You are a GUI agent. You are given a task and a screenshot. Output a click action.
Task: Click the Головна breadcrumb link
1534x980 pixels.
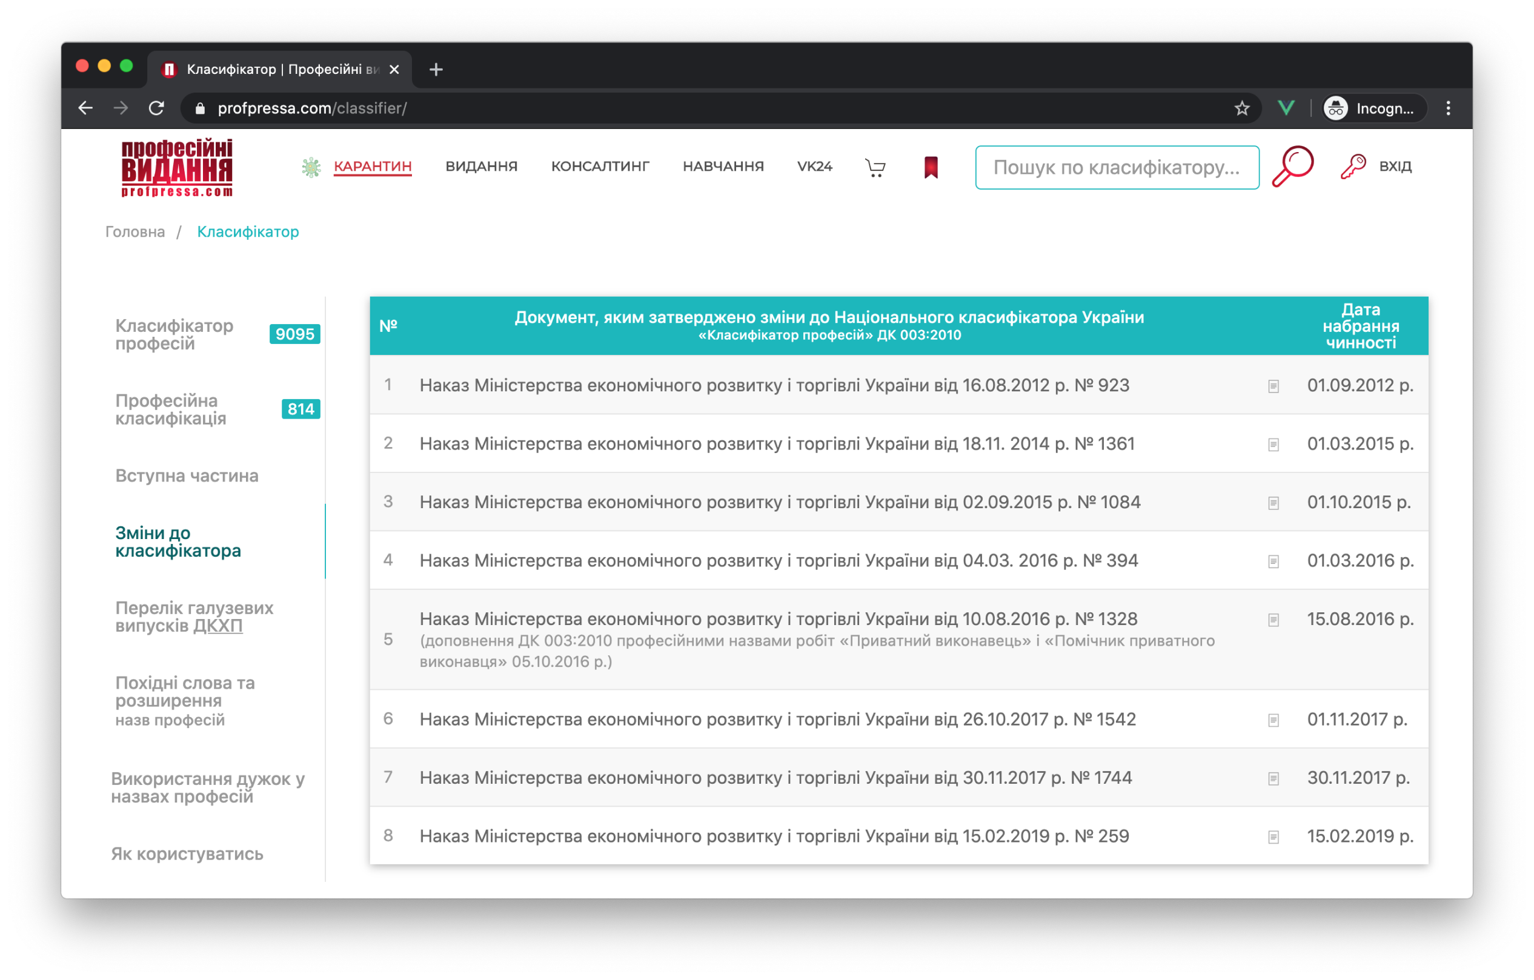pos(135,232)
